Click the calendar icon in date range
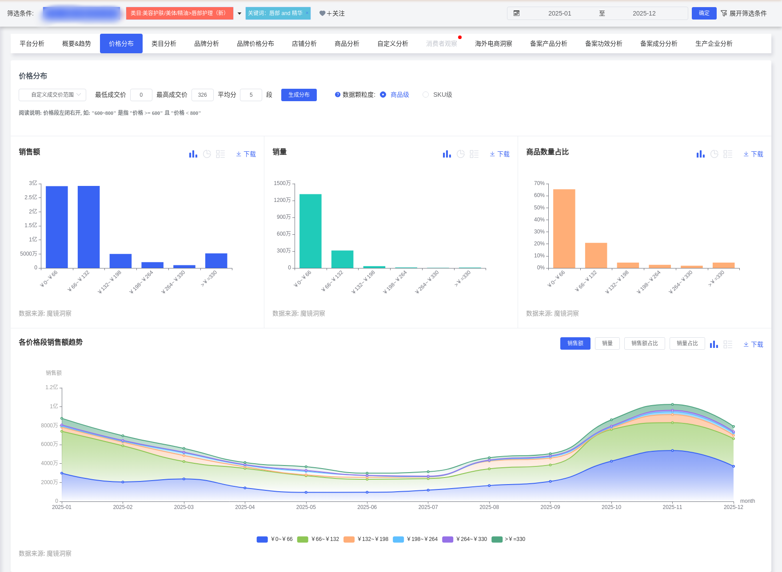The image size is (782, 572). click(516, 13)
